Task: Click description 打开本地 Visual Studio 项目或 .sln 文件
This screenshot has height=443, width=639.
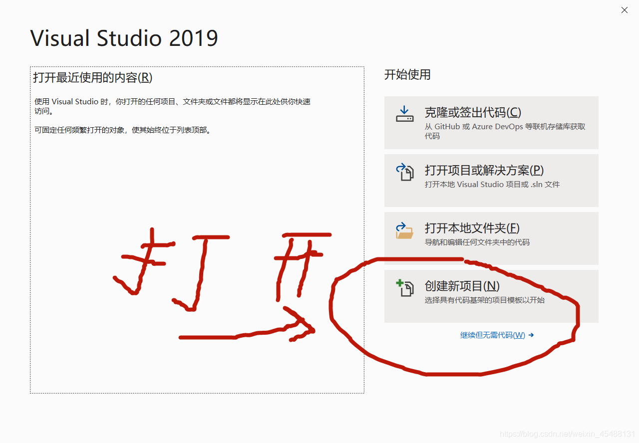Action: coord(492,185)
